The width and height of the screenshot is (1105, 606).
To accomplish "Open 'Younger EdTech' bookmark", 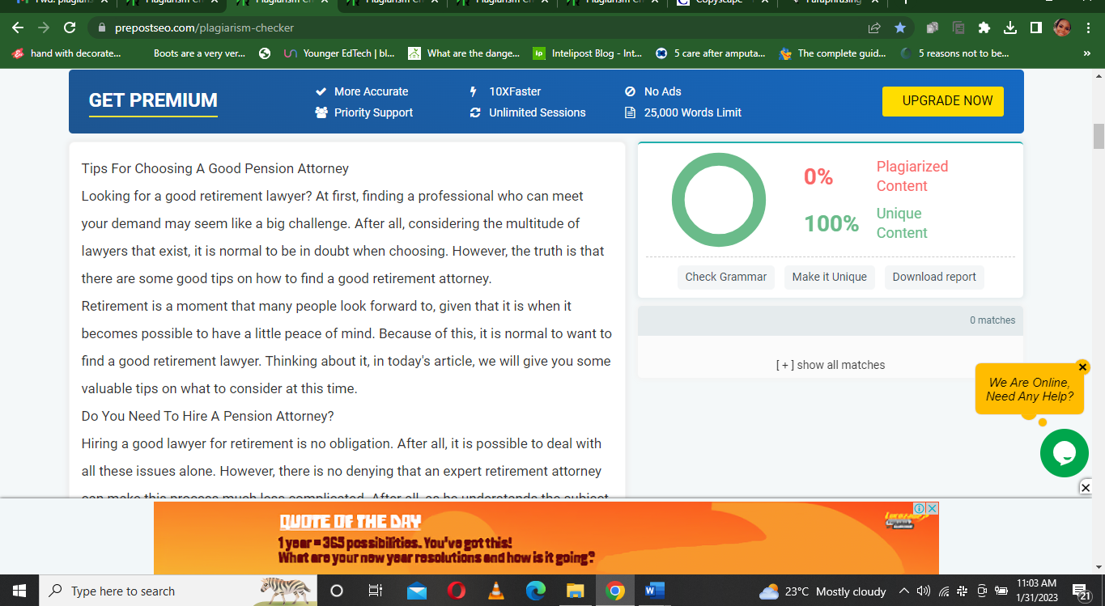I will pyautogui.click(x=339, y=53).
